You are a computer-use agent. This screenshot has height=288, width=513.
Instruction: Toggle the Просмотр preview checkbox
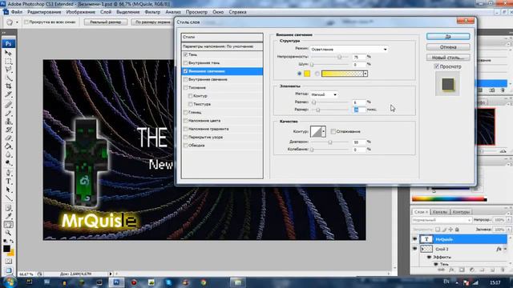click(436, 66)
